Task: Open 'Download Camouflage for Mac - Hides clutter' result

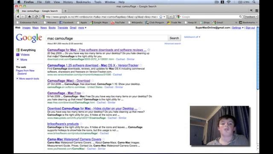Action: (x=92, y=108)
